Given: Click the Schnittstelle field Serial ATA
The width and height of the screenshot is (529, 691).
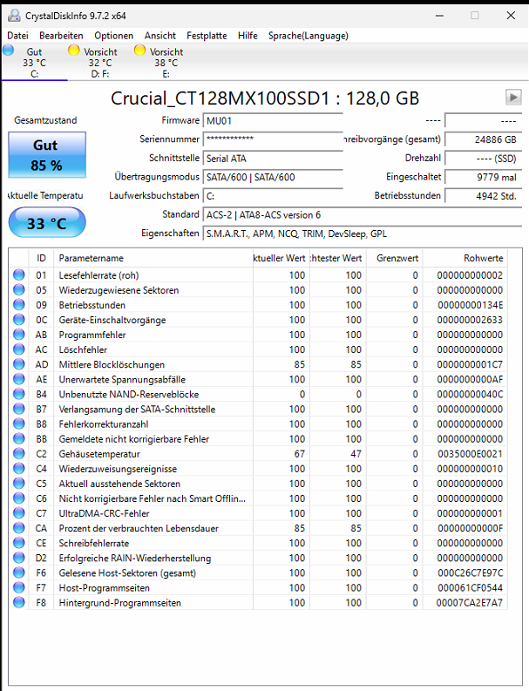Looking at the screenshot, I should tap(273, 159).
